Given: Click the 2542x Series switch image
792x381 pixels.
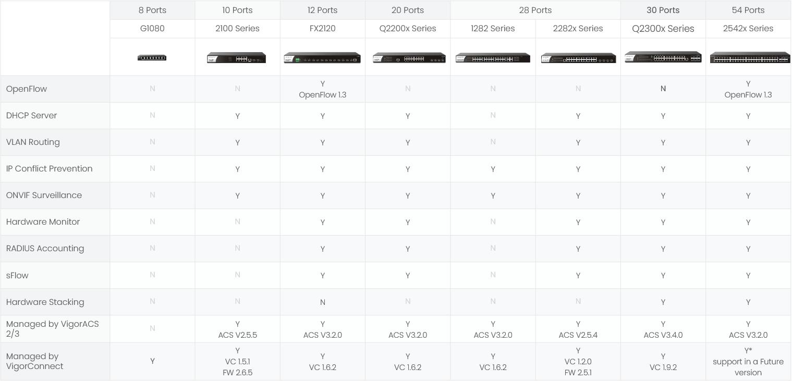Looking at the screenshot, I should click(749, 58).
